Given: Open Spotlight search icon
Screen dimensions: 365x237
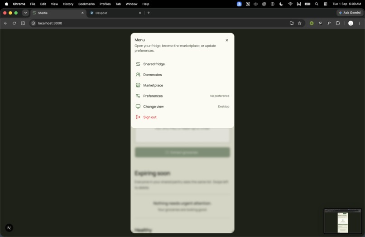Looking at the screenshot, I should pyautogui.click(x=317, y=4).
